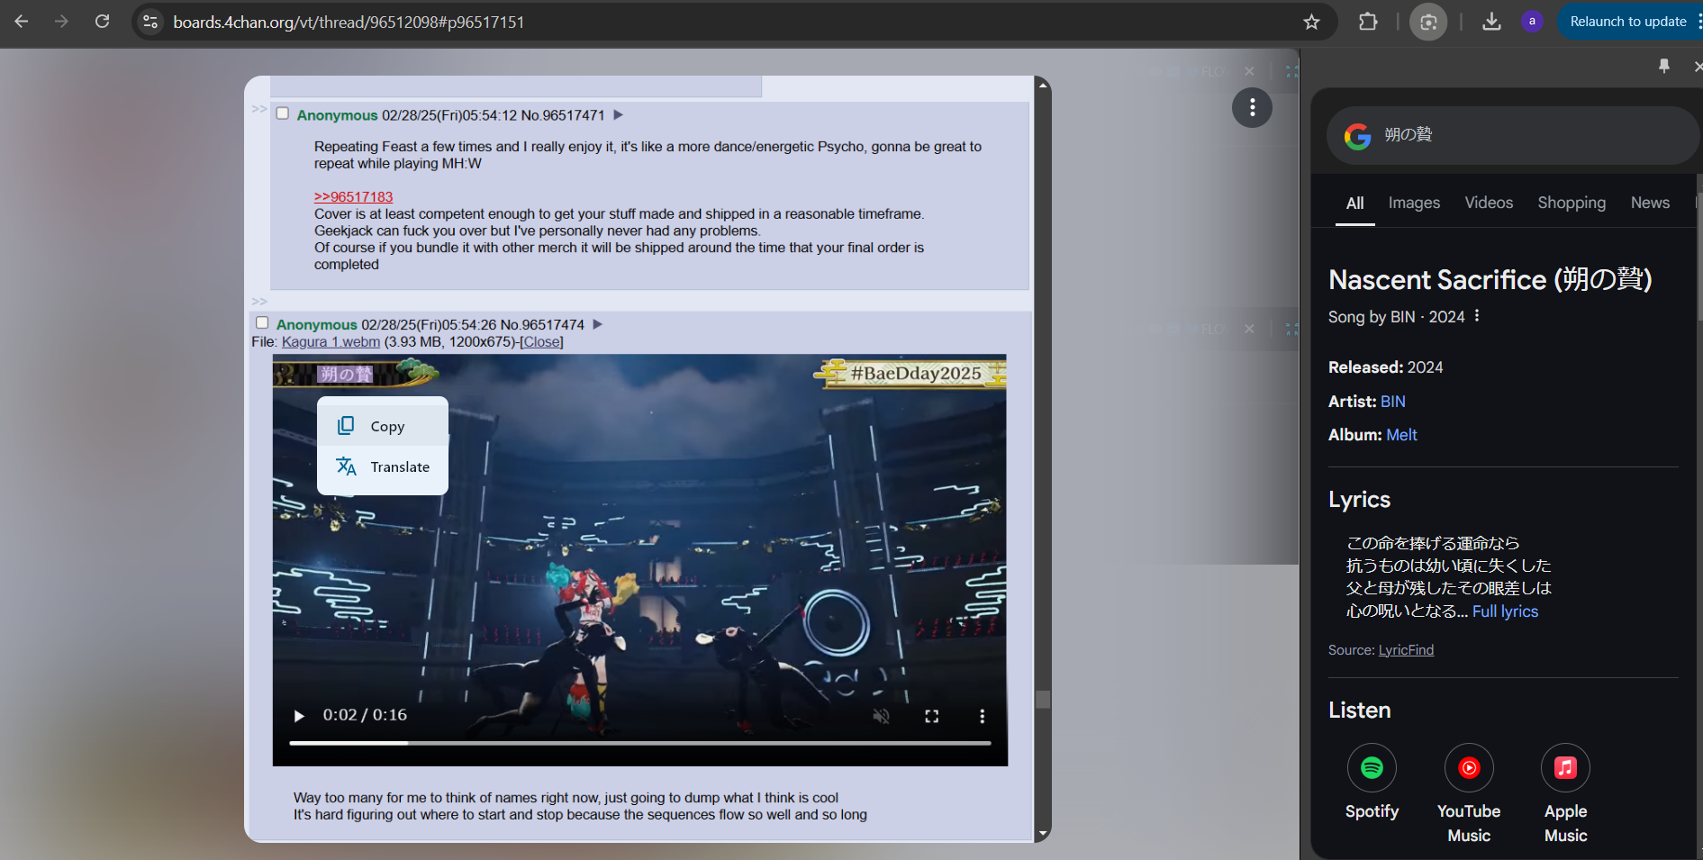The width and height of the screenshot is (1703, 860).
Task: Go back to the previous page
Action: pyautogui.click(x=22, y=22)
